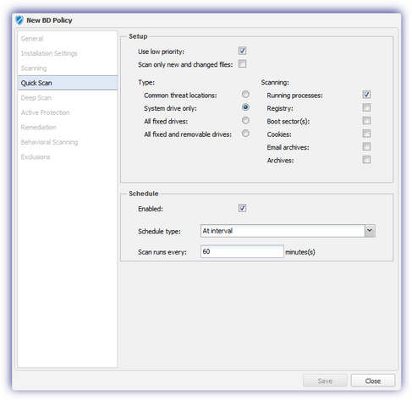The height and width of the screenshot is (400, 412).
Task: Click the shield icon in title bar
Action: pyautogui.click(x=19, y=20)
